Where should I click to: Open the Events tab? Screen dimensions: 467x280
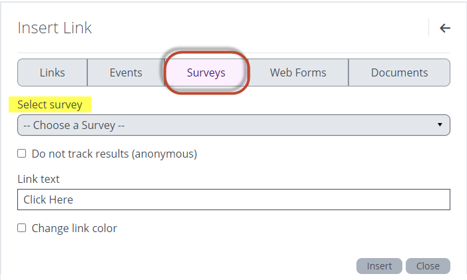pyautogui.click(x=126, y=72)
